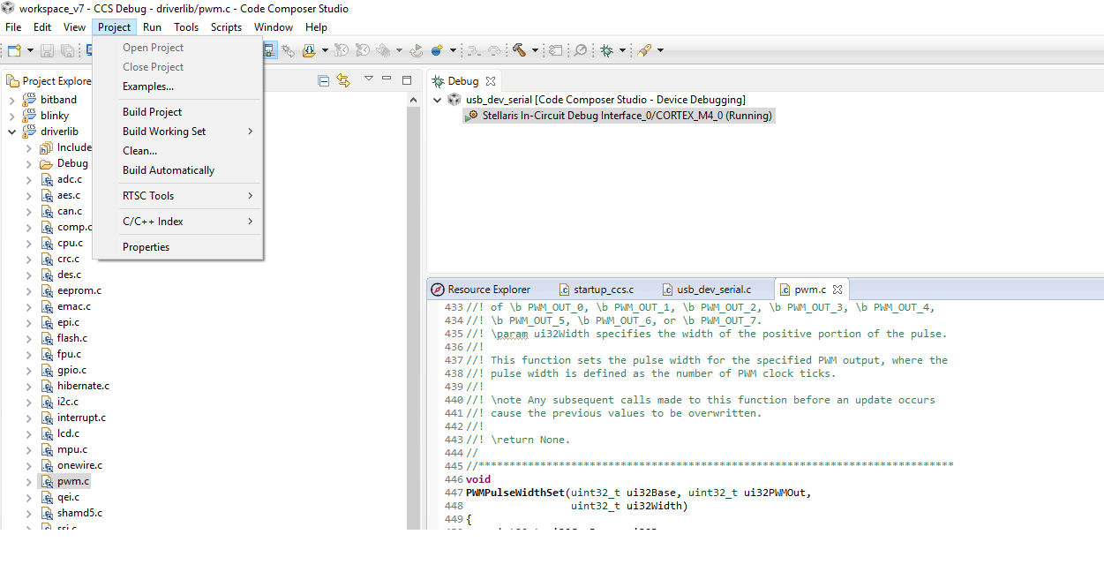
Task: Select eeprom.c in Project Explorer
Action: pos(79,290)
